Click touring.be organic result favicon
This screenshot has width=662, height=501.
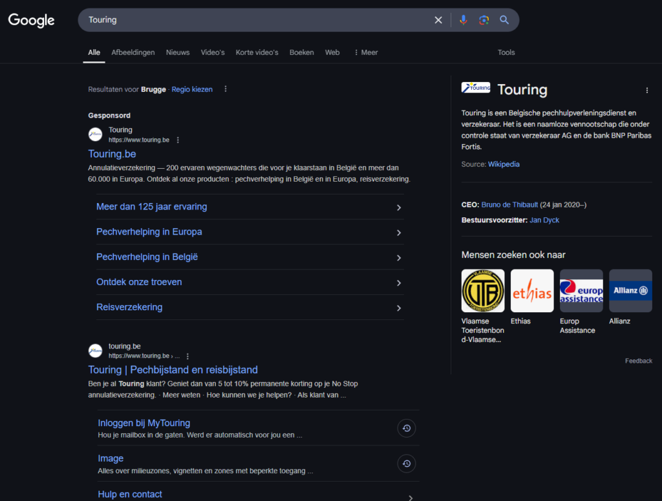pos(96,351)
